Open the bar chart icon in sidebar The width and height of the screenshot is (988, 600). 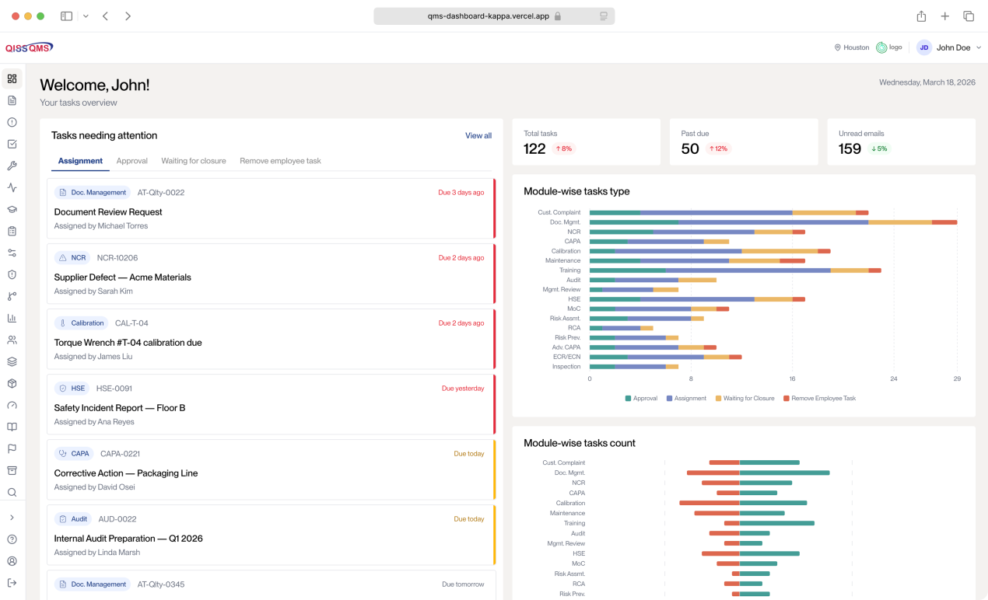tap(12, 318)
